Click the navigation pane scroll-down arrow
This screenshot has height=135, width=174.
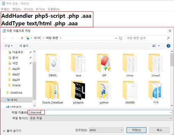[34, 106]
